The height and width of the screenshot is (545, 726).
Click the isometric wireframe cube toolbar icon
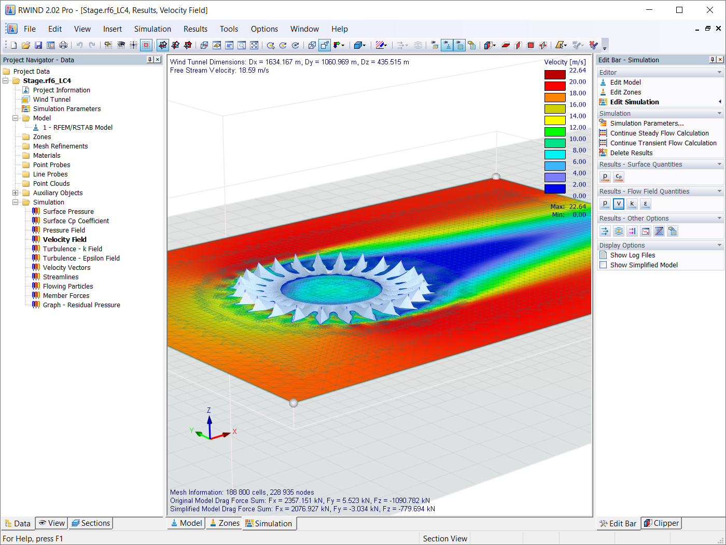coord(312,45)
